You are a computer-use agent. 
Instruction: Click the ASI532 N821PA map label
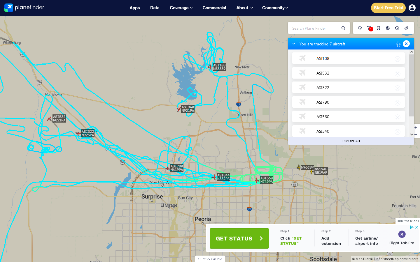(x=59, y=118)
